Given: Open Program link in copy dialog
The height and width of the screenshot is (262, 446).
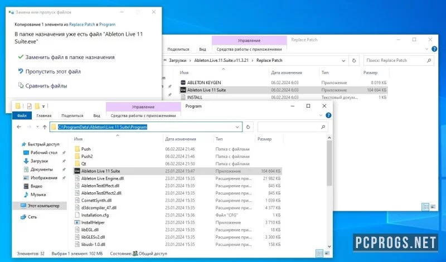Looking at the screenshot, I should tap(107, 25).
